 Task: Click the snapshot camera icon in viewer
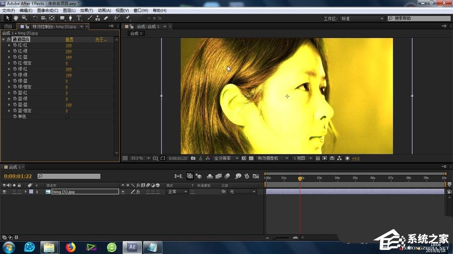point(193,159)
